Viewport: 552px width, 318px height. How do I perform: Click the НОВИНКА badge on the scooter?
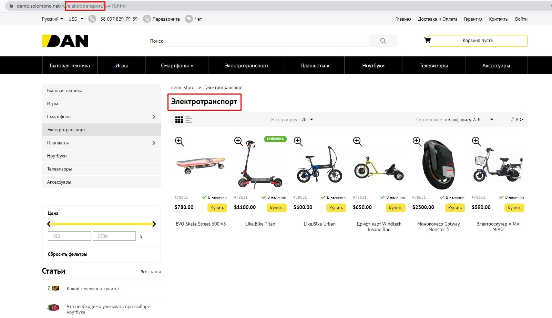(275, 139)
